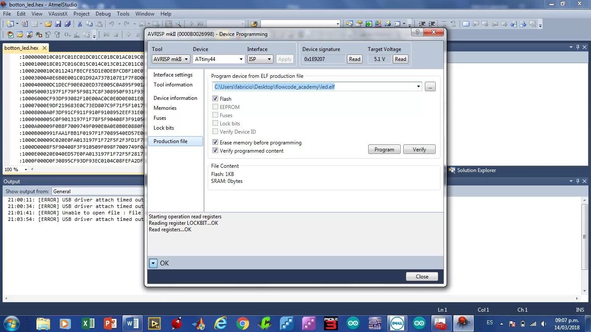Image resolution: width=591 pixels, height=332 pixels.
Task: Click Read next to Device signature
Action: coord(355,59)
